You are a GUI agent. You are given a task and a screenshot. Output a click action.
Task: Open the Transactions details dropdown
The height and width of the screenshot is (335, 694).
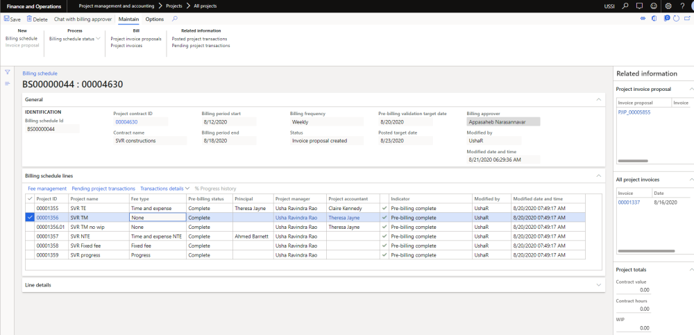[164, 189]
